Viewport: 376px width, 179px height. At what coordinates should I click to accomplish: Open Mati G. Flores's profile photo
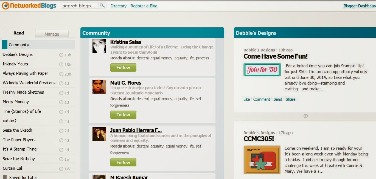(x=99, y=86)
